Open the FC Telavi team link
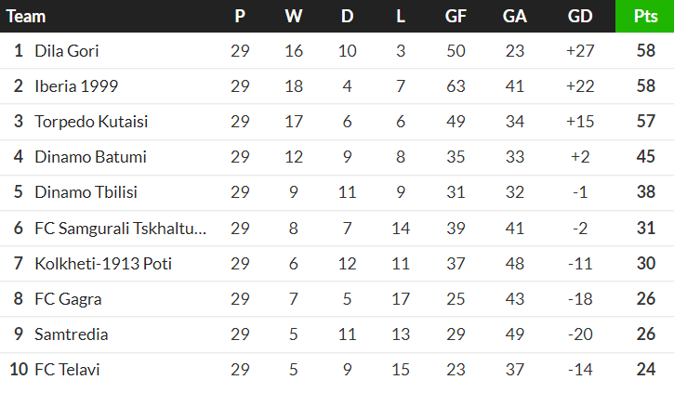Viewport: 674px width, 393px height. [67, 370]
